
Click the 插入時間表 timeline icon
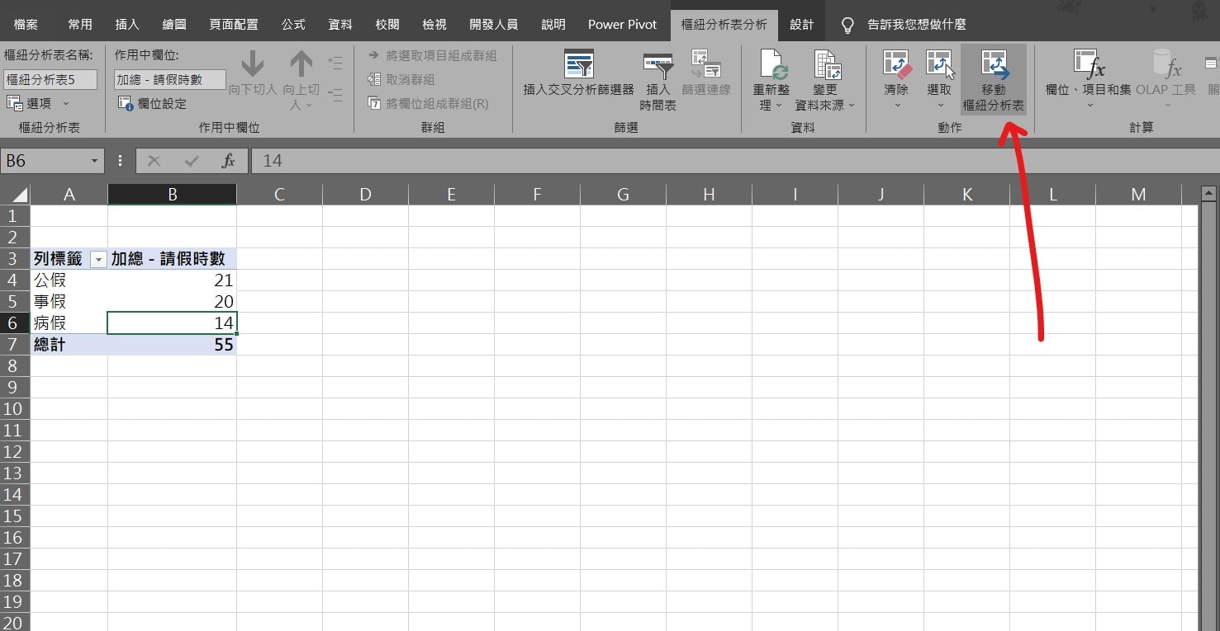point(658,66)
